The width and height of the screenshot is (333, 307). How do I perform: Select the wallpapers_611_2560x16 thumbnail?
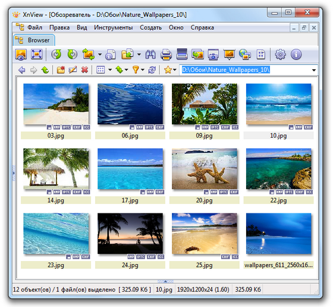(279, 234)
